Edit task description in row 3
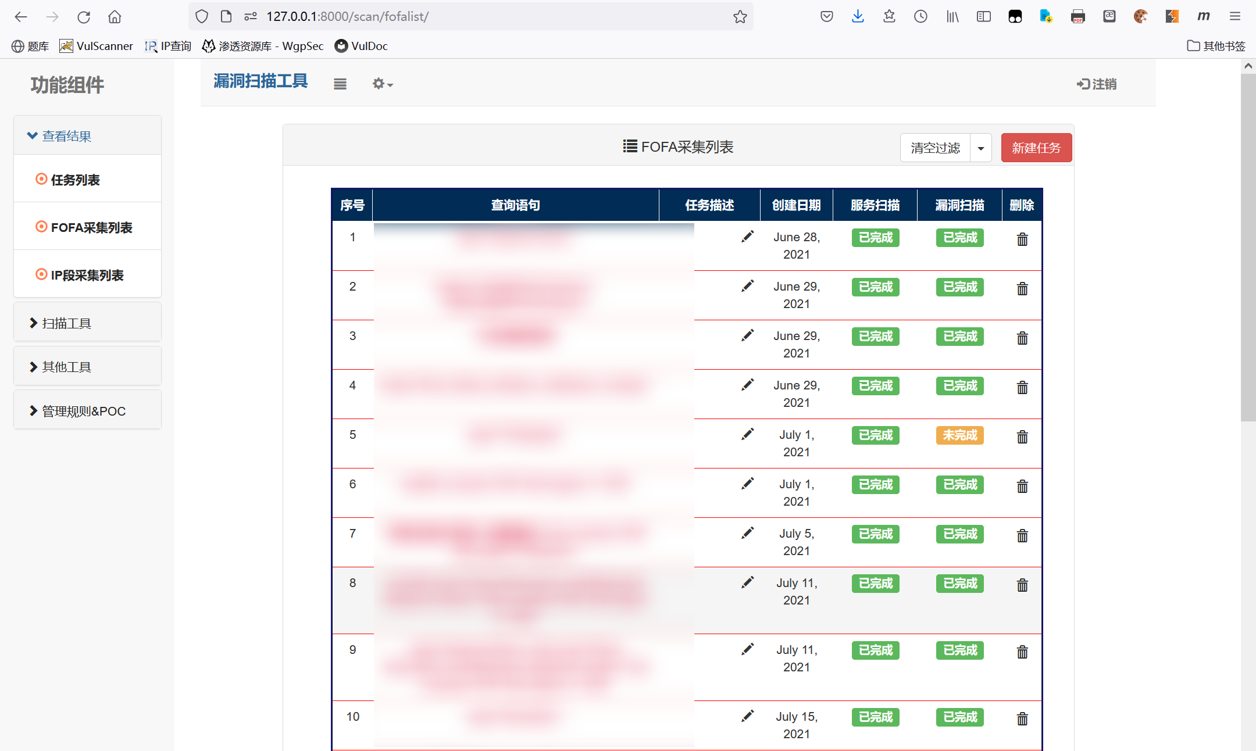The width and height of the screenshot is (1256, 751). 747,335
